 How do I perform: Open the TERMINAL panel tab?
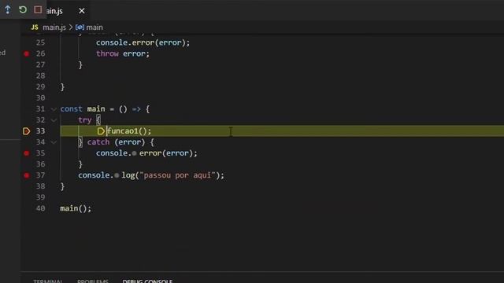[48, 281]
